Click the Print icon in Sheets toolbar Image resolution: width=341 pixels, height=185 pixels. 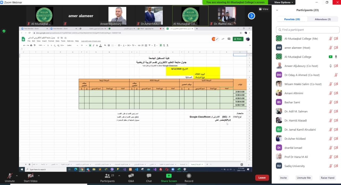[x=31, y=45]
